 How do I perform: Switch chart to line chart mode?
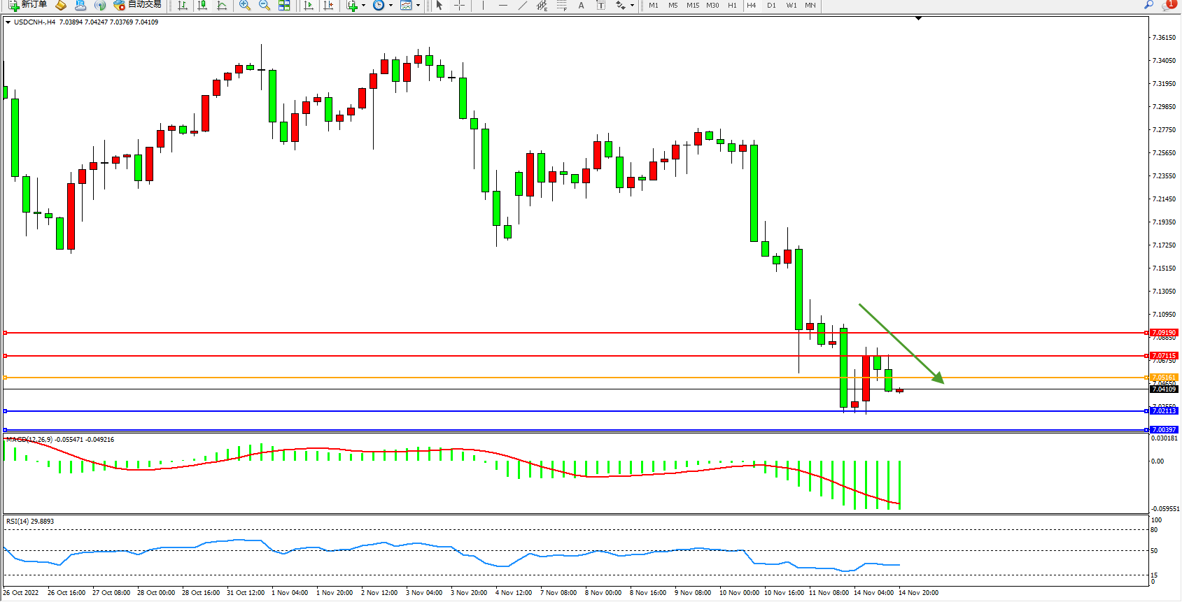click(222, 5)
